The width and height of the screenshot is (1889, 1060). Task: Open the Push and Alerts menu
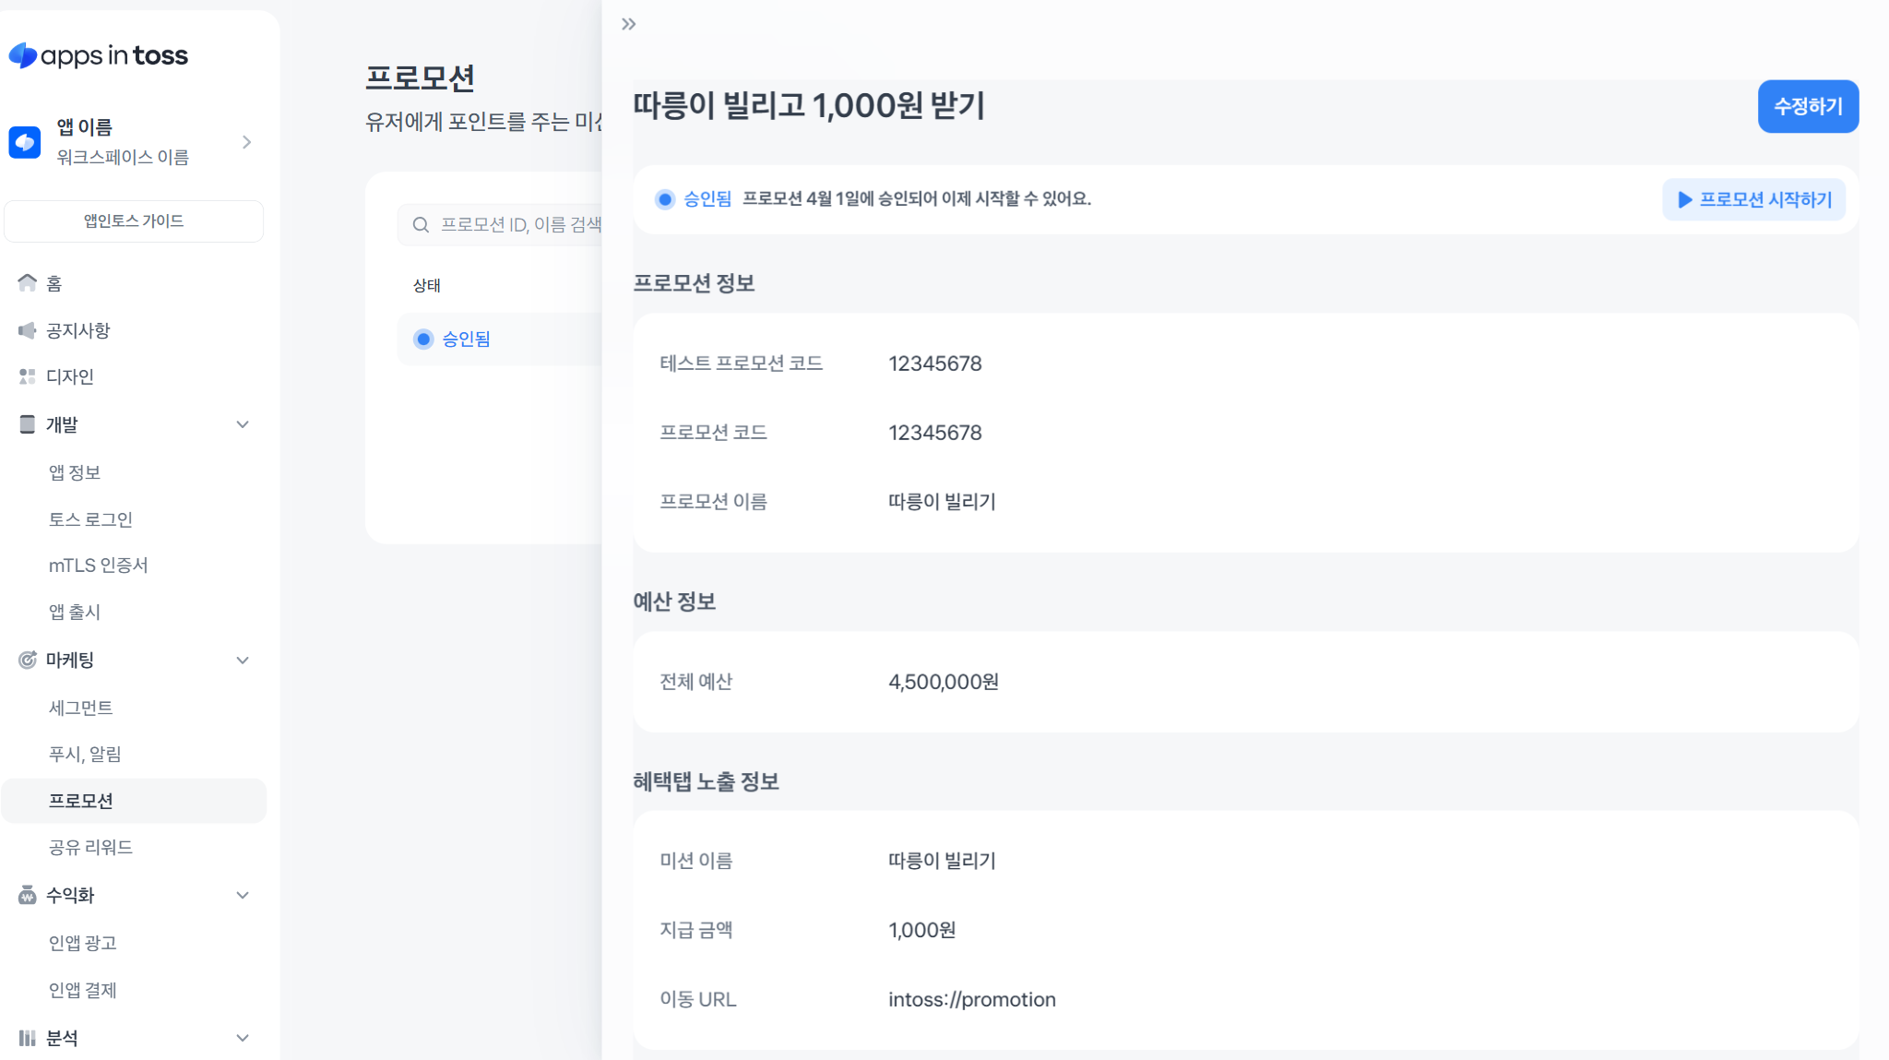pos(85,754)
